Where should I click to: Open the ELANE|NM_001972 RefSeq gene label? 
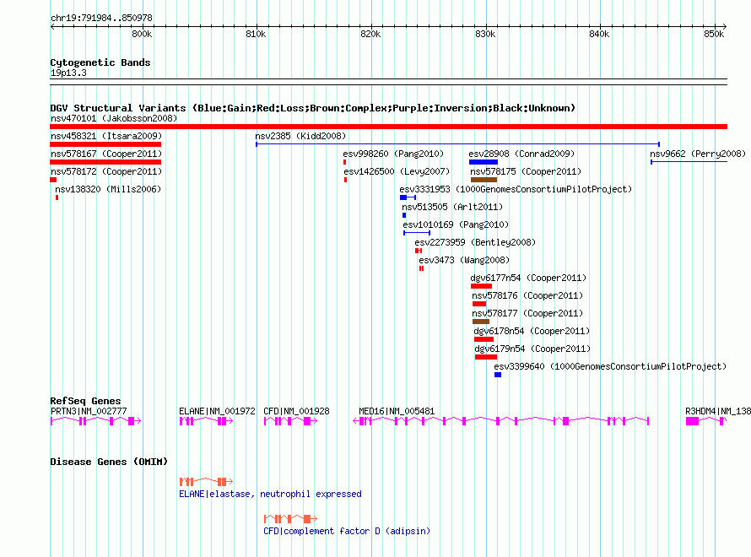point(217,411)
